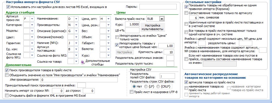
Task: Open the 'Артикул произ-ля' column dropdown
Action: pyautogui.click(x=32, y=19)
